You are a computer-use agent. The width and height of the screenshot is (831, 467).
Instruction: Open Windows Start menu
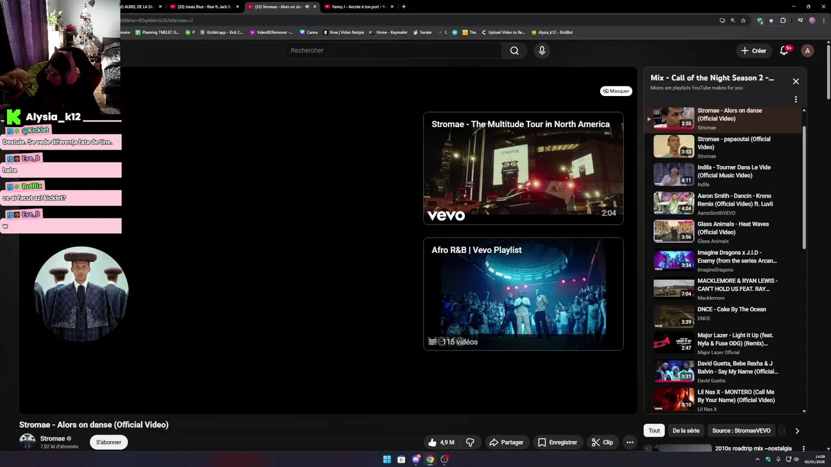(387, 459)
